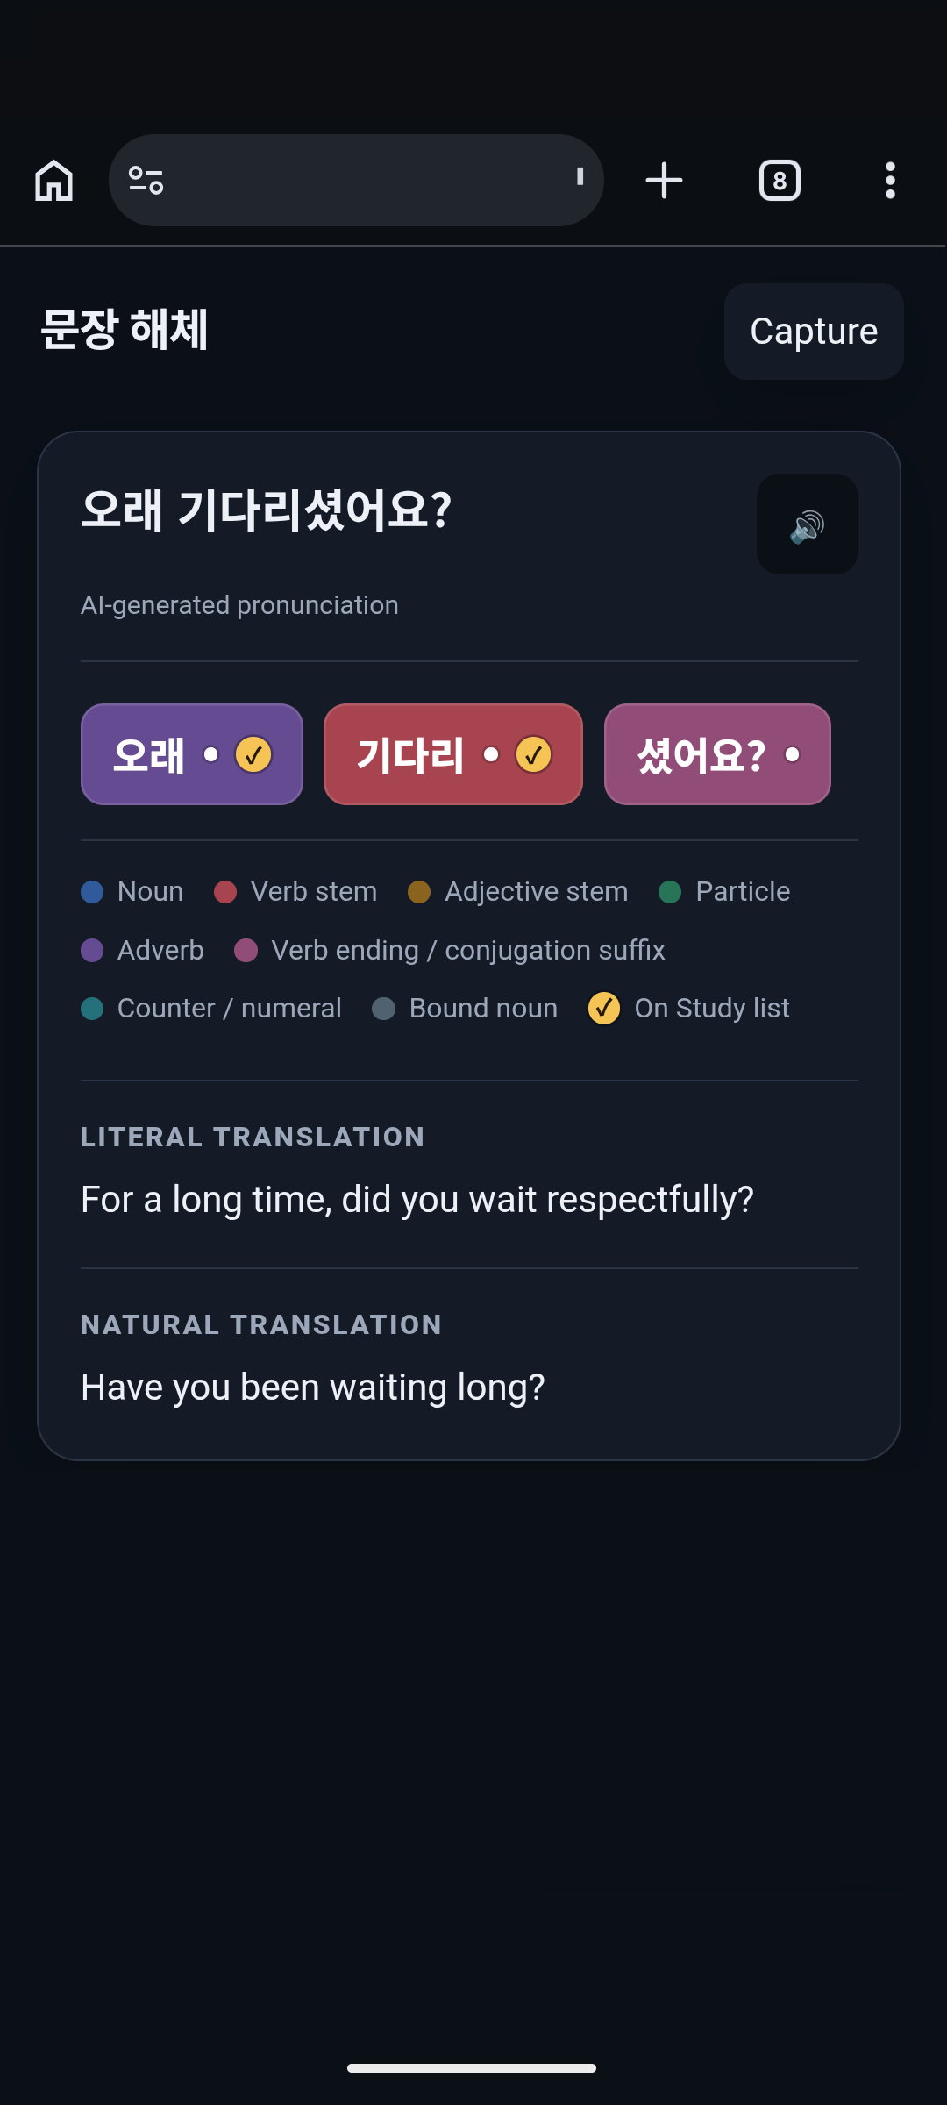The width and height of the screenshot is (947, 2105).
Task: Select the On Study list legend checkmark
Action: point(604,1009)
